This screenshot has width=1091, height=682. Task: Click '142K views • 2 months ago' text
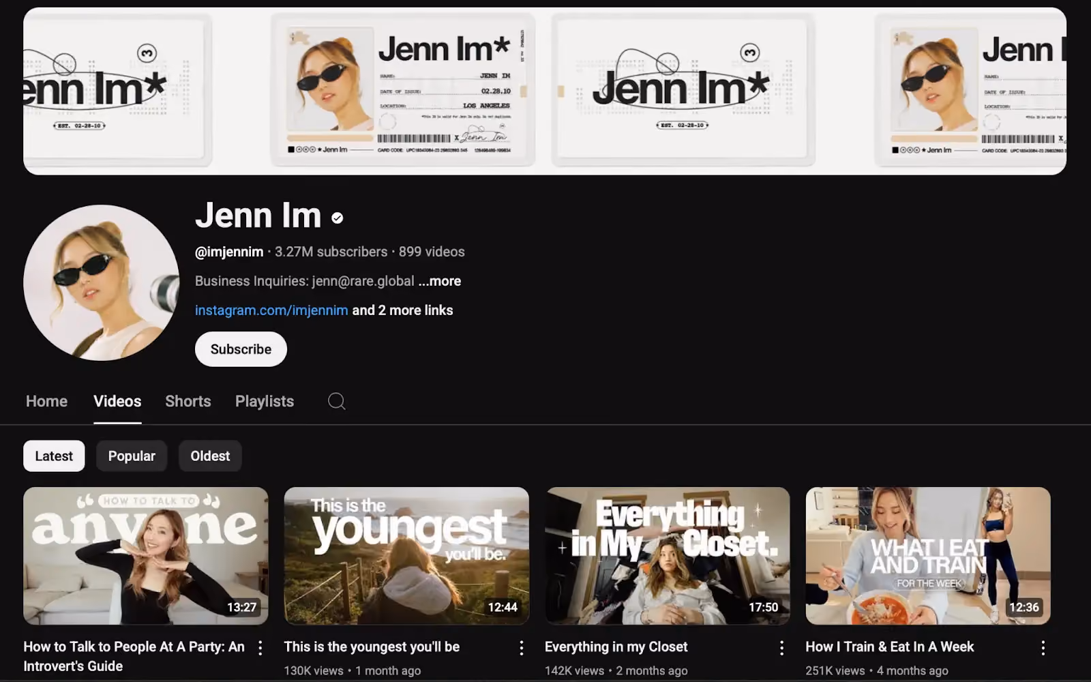coord(616,670)
